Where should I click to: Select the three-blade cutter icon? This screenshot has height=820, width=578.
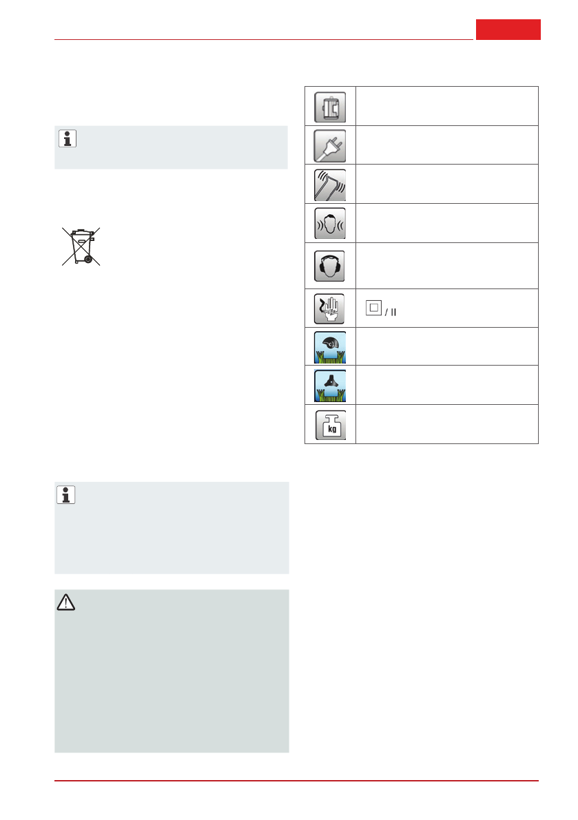click(330, 385)
